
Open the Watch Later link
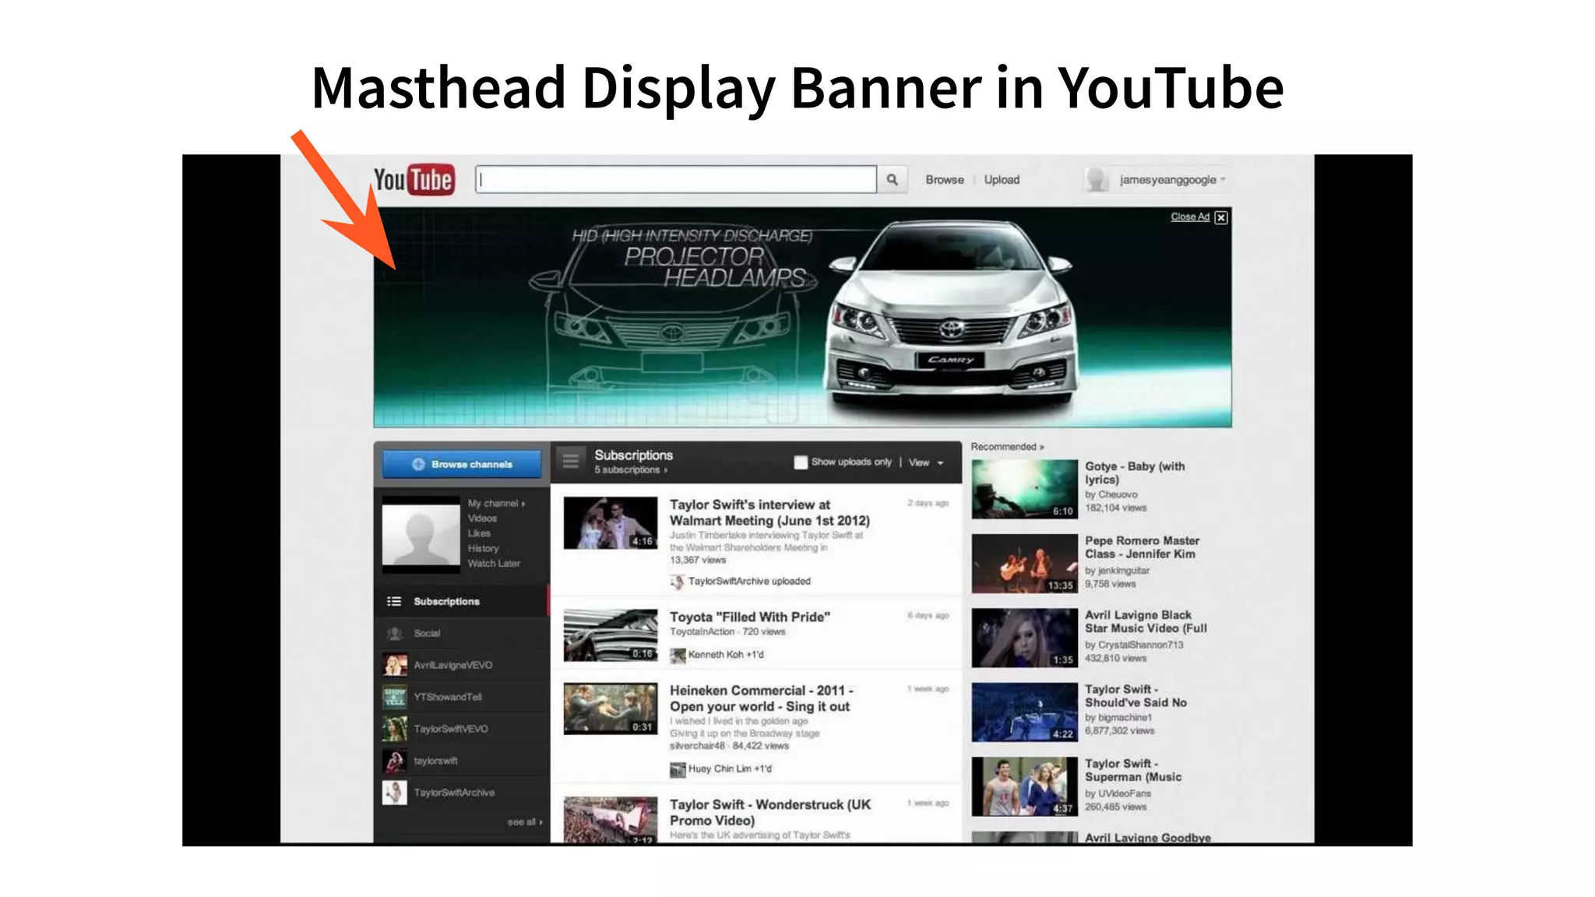[x=493, y=563]
